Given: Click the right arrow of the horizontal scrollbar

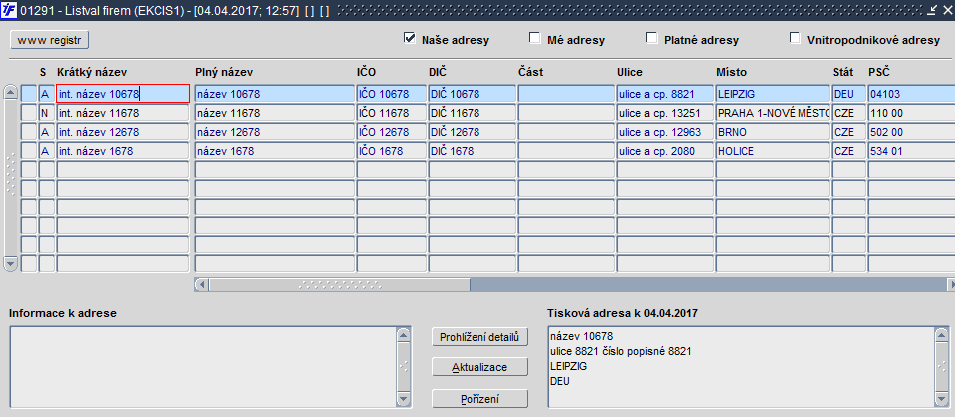Looking at the screenshot, I should pos(951,284).
